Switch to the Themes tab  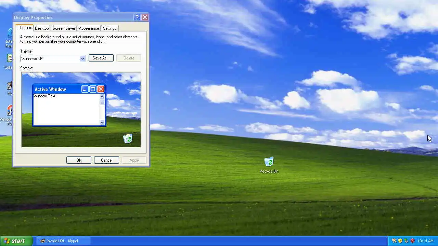[x=24, y=28]
